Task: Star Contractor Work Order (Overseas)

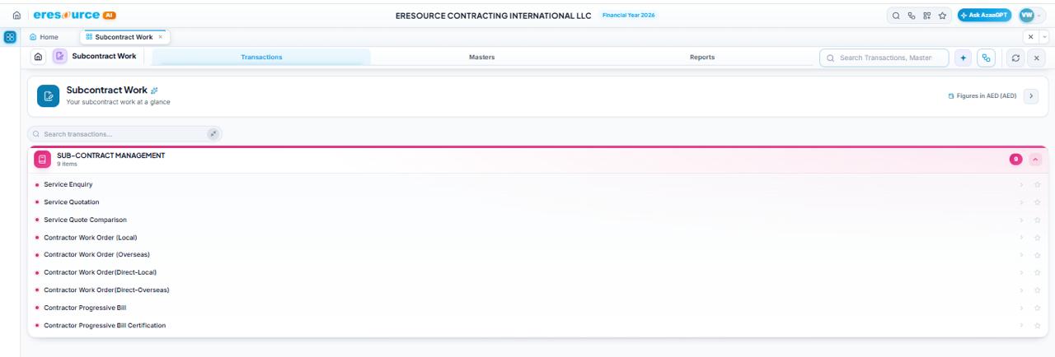Action: tap(1038, 254)
